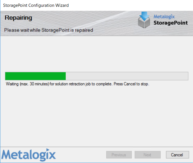Click the unfilled gray part of the progress bar

point(127,76)
